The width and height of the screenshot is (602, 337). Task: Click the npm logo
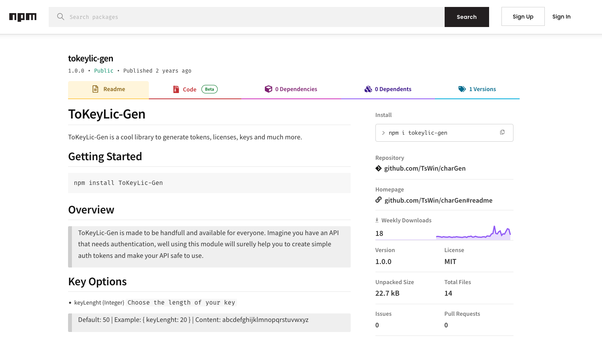tap(23, 17)
